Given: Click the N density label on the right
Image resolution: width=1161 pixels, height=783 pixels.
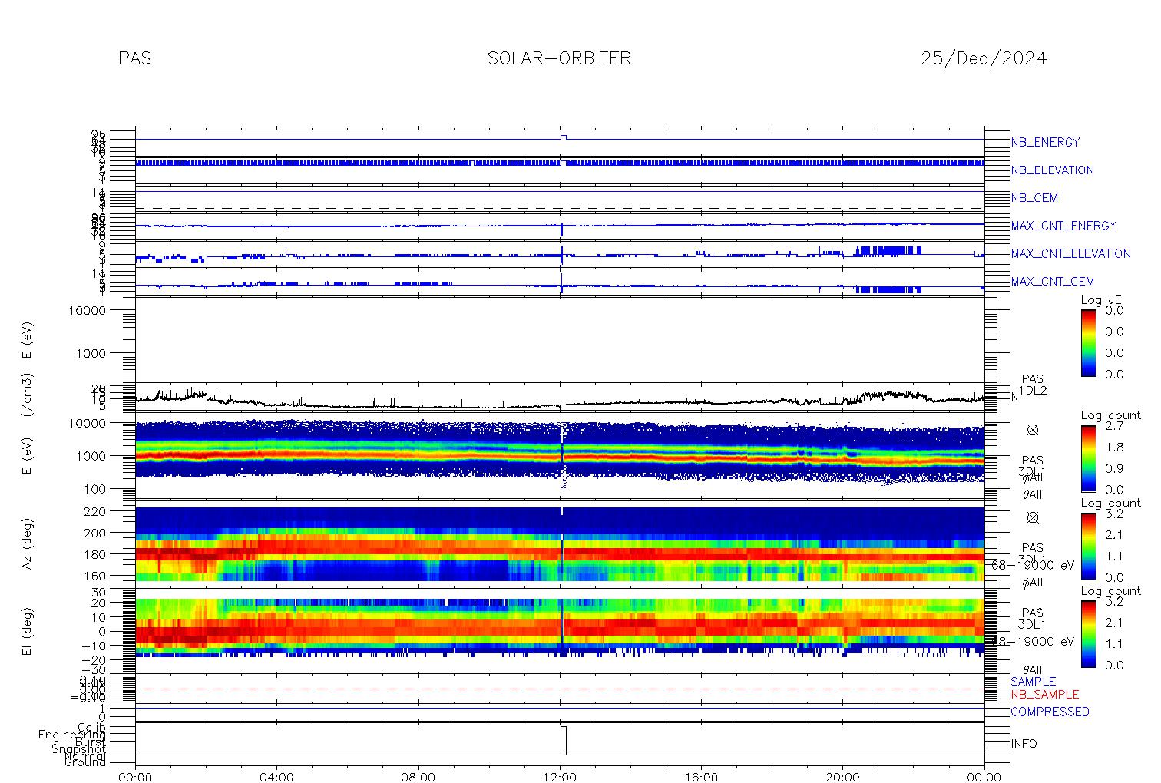Looking at the screenshot, I should (x=1014, y=397).
